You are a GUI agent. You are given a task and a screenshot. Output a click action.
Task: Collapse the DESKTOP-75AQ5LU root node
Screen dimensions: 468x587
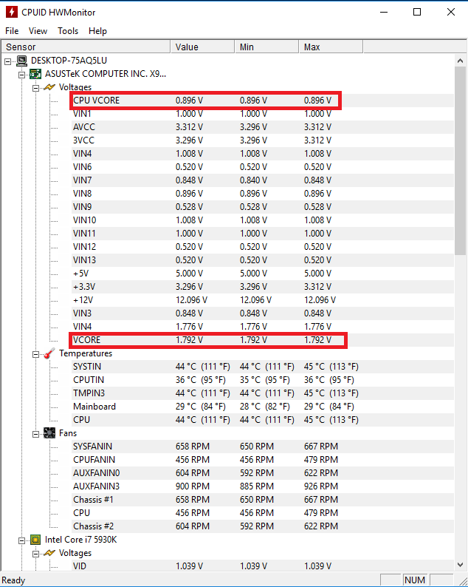coord(8,61)
